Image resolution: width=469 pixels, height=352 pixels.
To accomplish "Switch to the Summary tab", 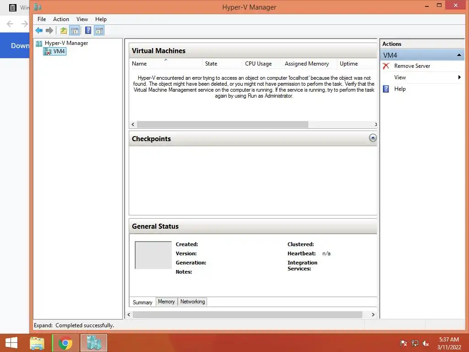I will [x=142, y=302].
